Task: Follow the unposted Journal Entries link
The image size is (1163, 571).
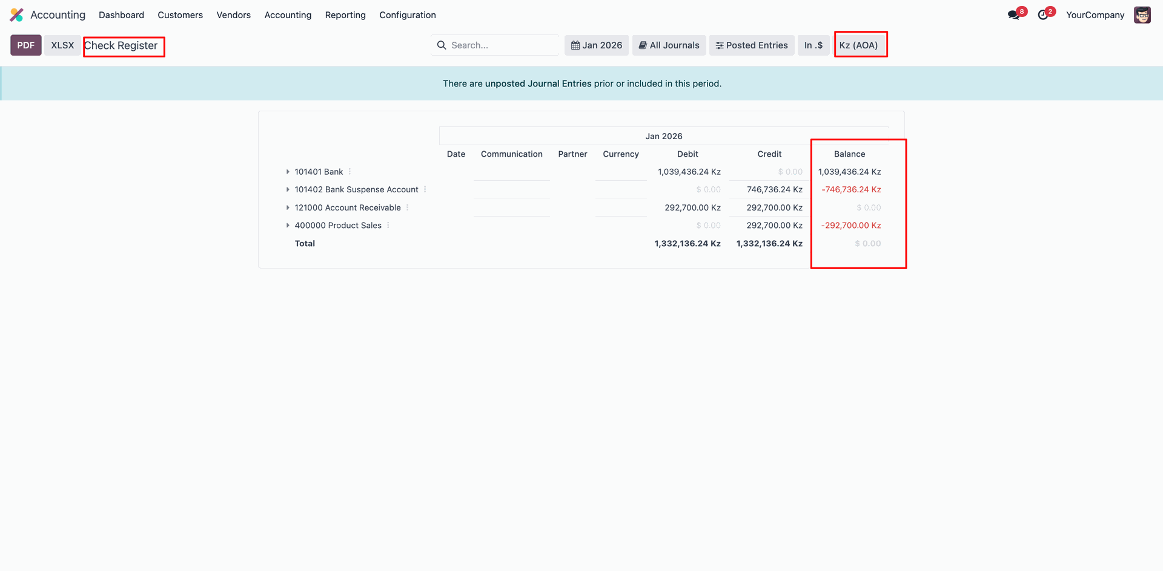Action: [x=538, y=83]
